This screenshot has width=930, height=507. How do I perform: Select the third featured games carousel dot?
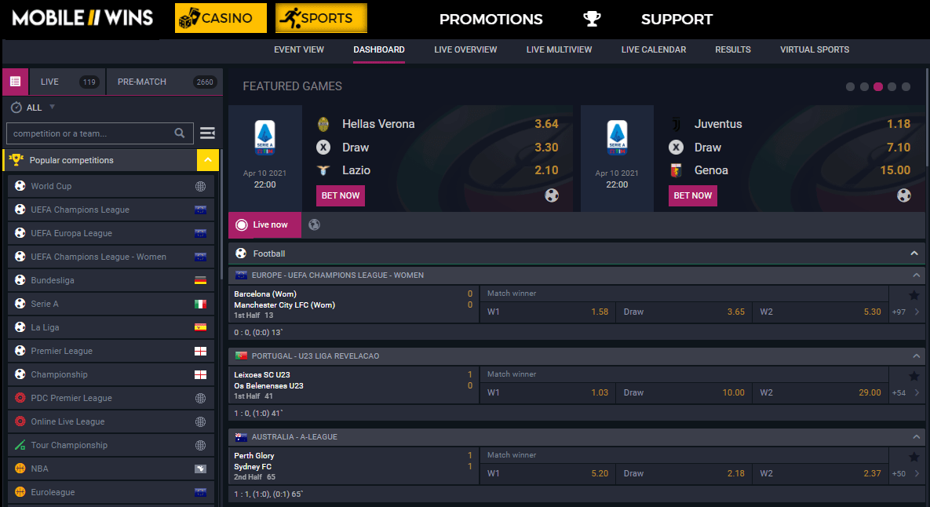(878, 86)
